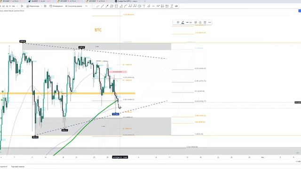The width and height of the screenshot is (301, 169).
Task: Select the long position tool
Action: 162,6
